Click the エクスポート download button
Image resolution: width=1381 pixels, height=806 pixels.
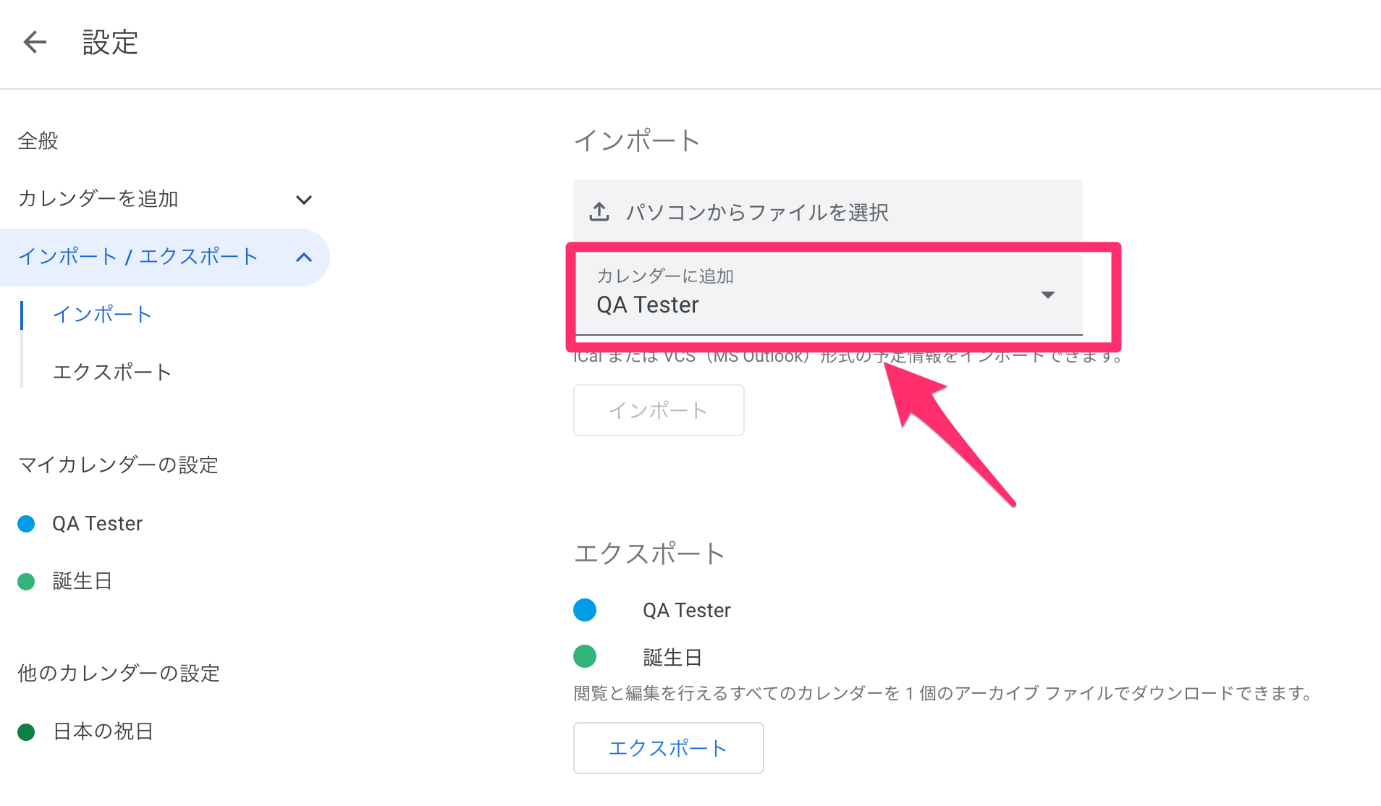tap(668, 748)
